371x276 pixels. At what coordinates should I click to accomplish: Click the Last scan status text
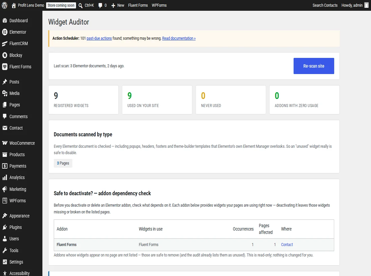(x=89, y=66)
